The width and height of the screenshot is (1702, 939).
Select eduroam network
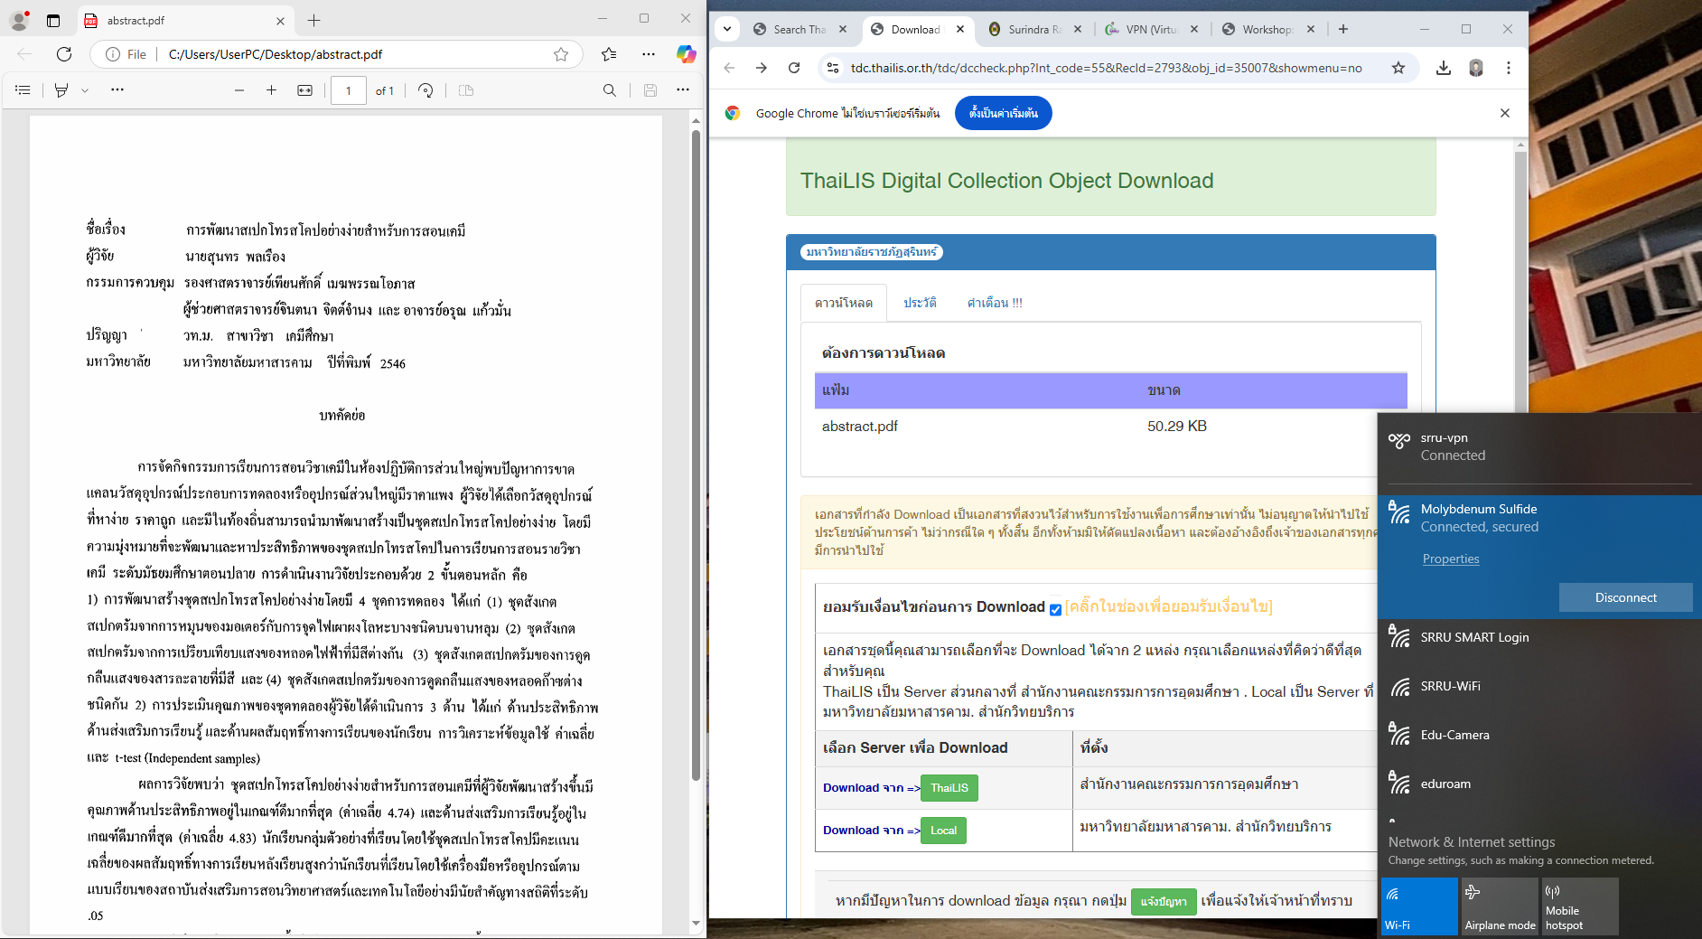[1540, 784]
